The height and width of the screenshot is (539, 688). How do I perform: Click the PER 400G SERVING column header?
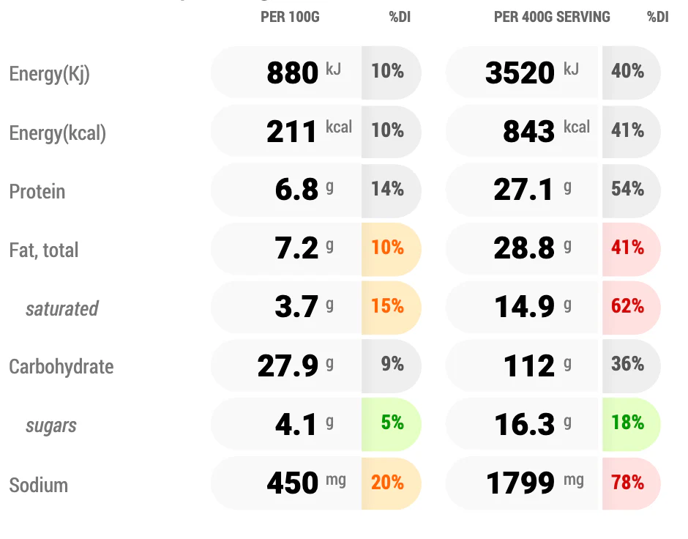[x=552, y=17]
